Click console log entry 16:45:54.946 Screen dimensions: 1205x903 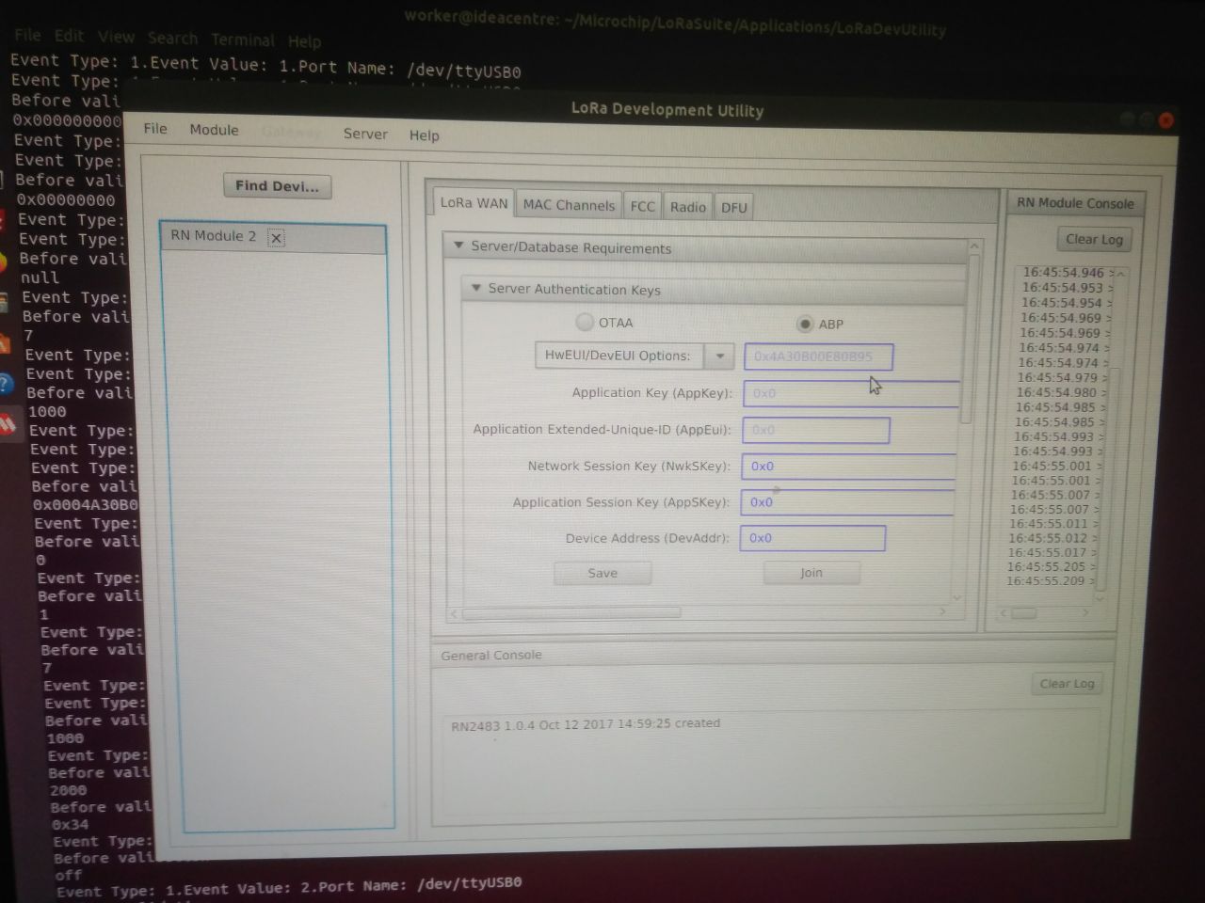coord(1064,273)
